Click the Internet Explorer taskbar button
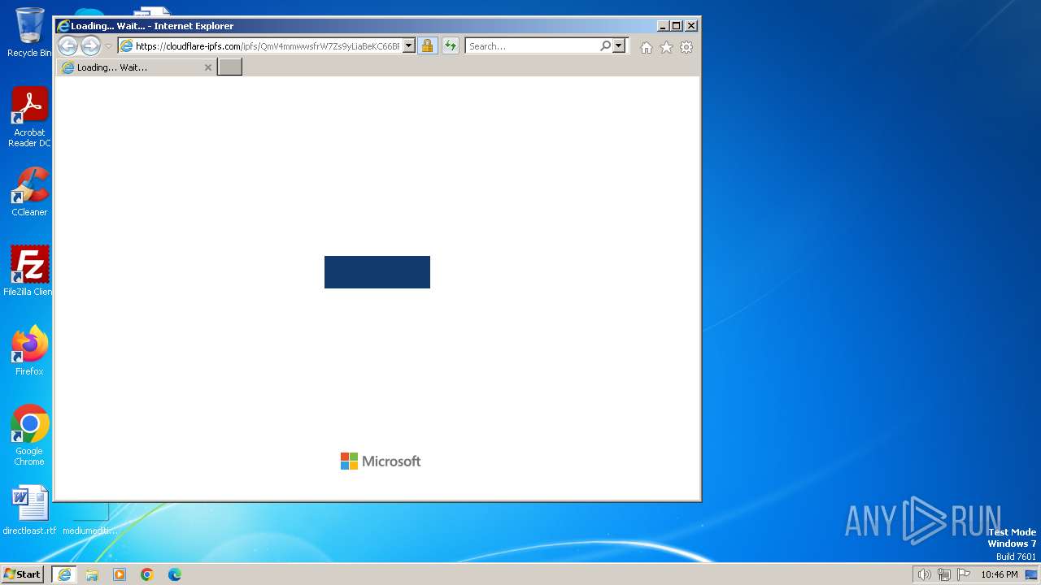Screen dimensions: 1041x585 63,574
